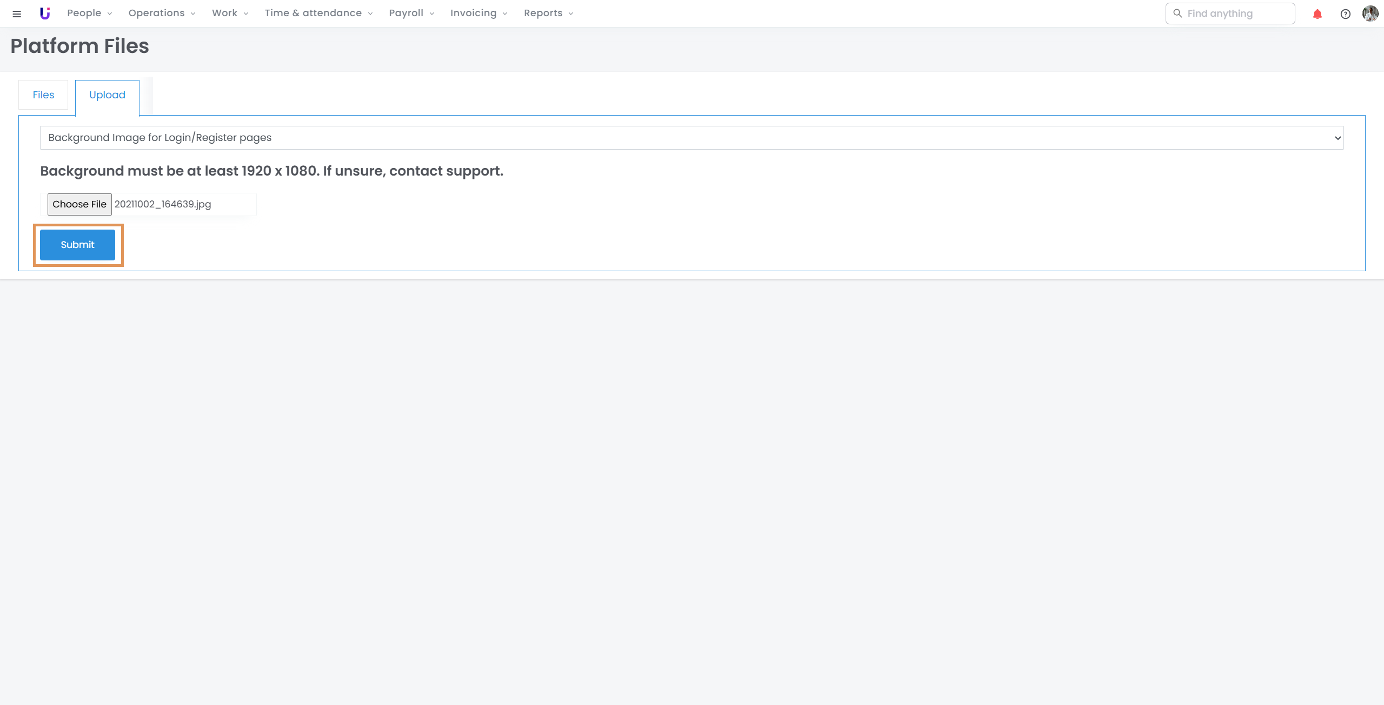The width and height of the screenshot is (1384, 705).
Task: Open the Payroll menu
Action: (x=411, y=13)
